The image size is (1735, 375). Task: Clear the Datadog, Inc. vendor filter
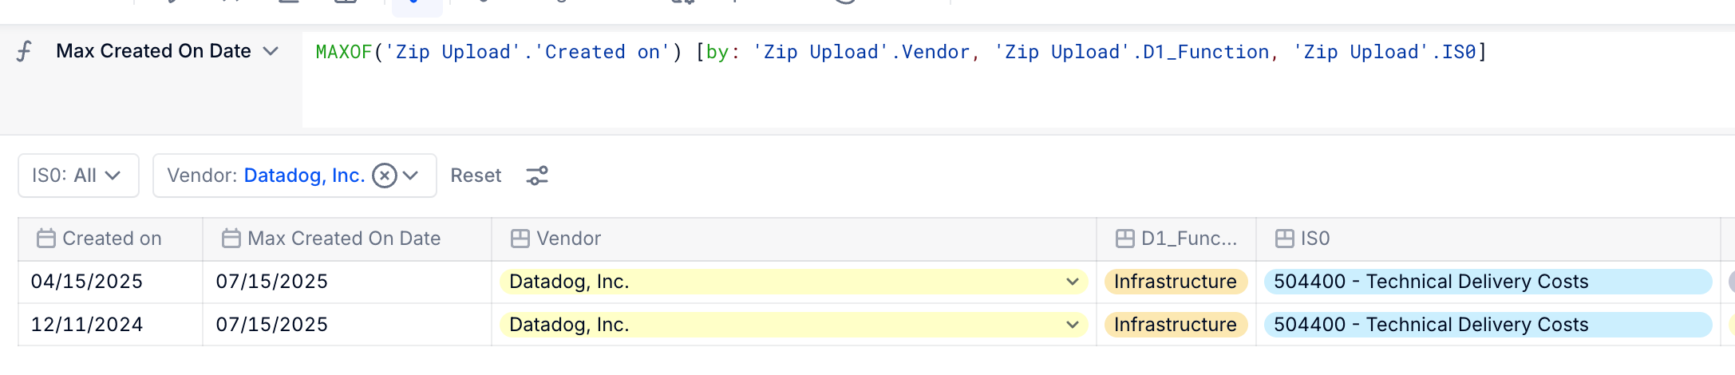385,176
